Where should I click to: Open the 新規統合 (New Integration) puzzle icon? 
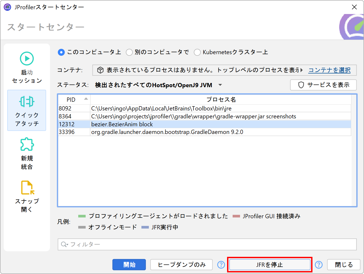coord(27,144)
